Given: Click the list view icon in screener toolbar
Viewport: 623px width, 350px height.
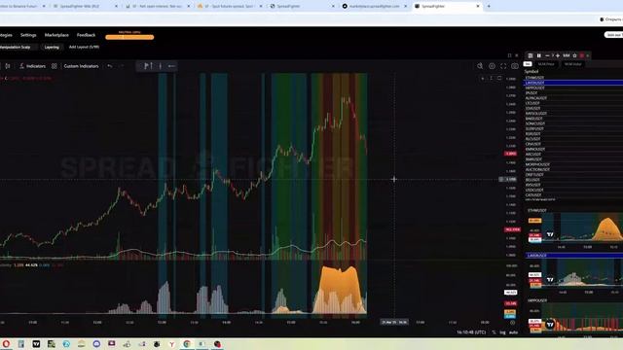Looking at the screenshot, I should coord(530,55).
